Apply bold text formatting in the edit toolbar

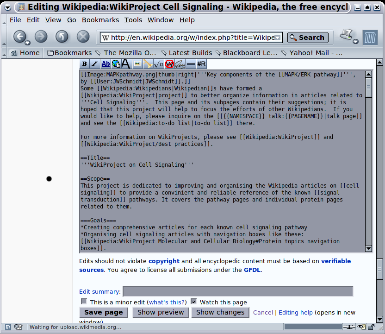pos(85,64)
